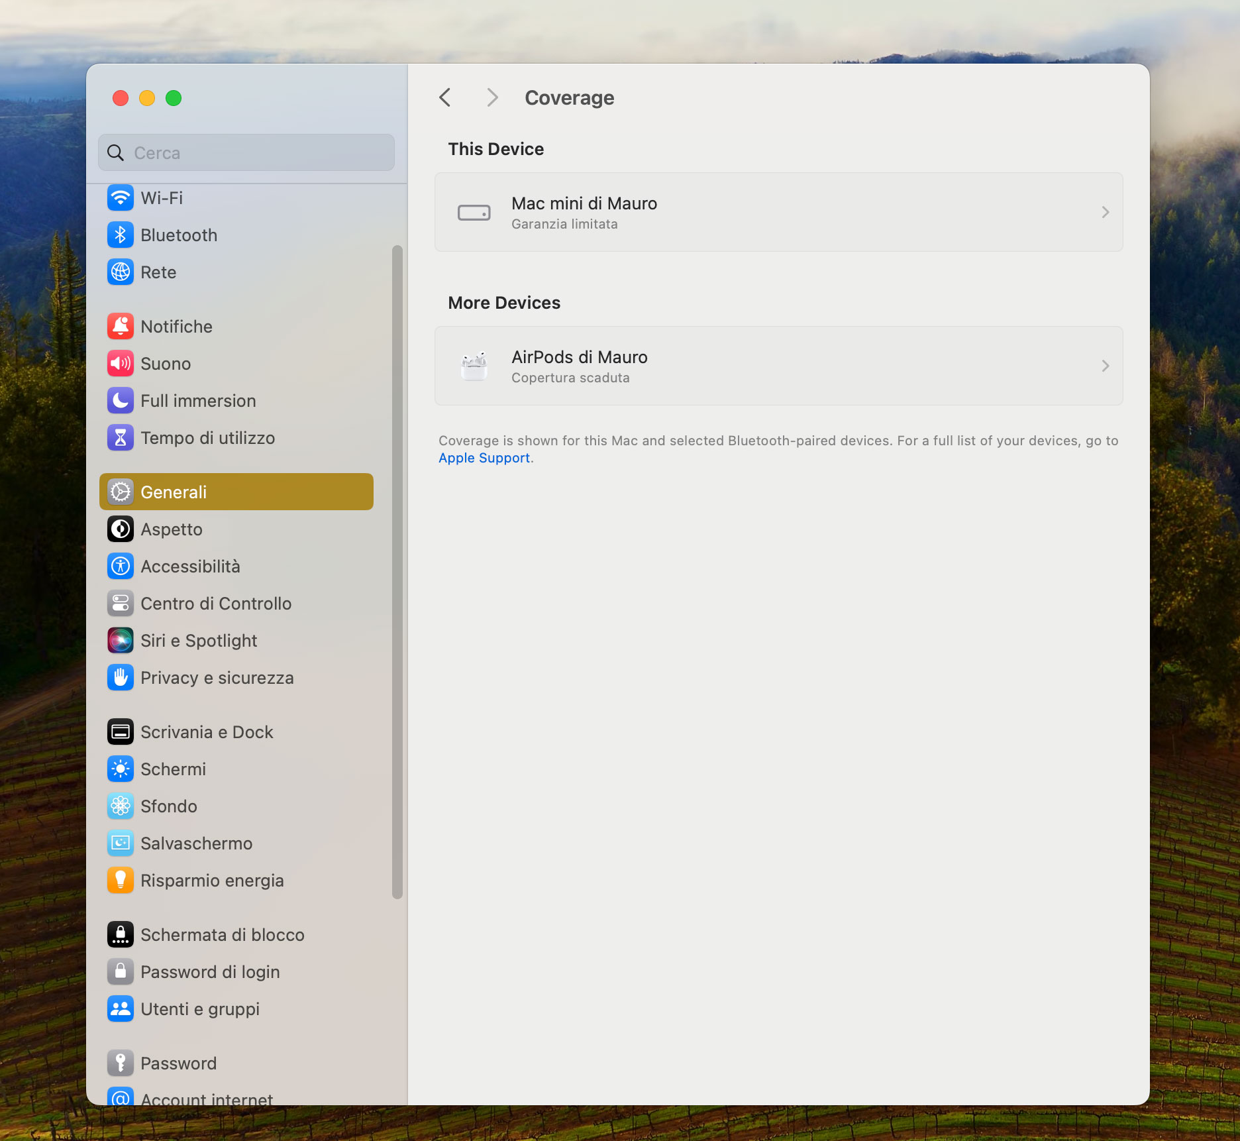Open Wi-Fi label in sidebar

click(x=162, y=197)
